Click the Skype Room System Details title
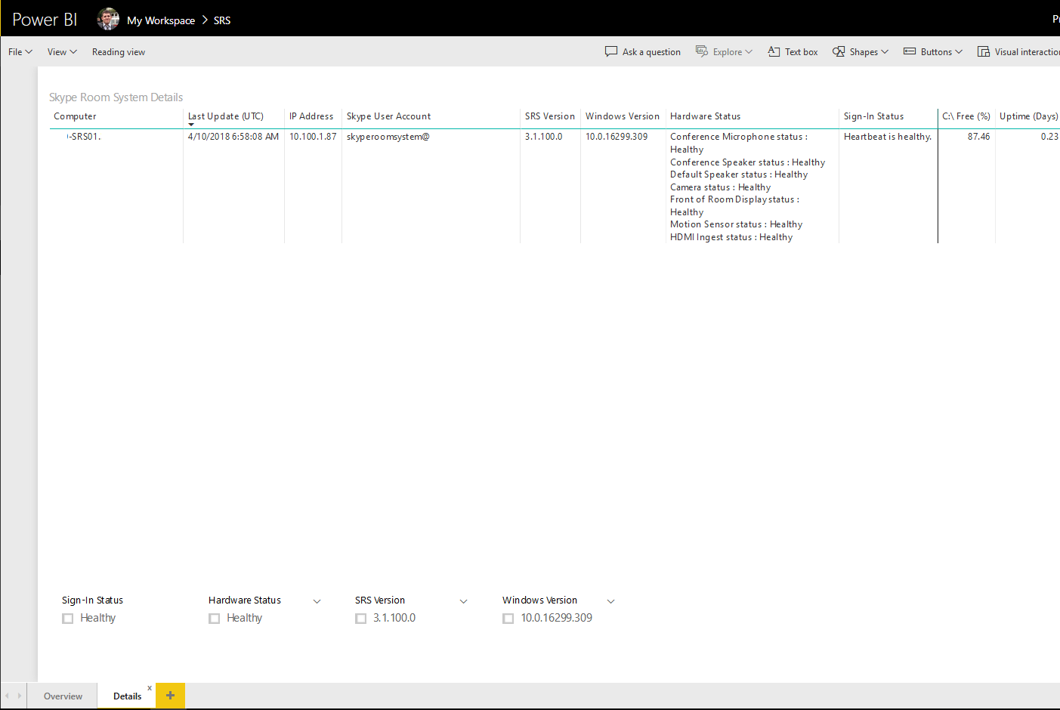The height and width of the screenshot is (710, 1060). [x=116, y=97]
